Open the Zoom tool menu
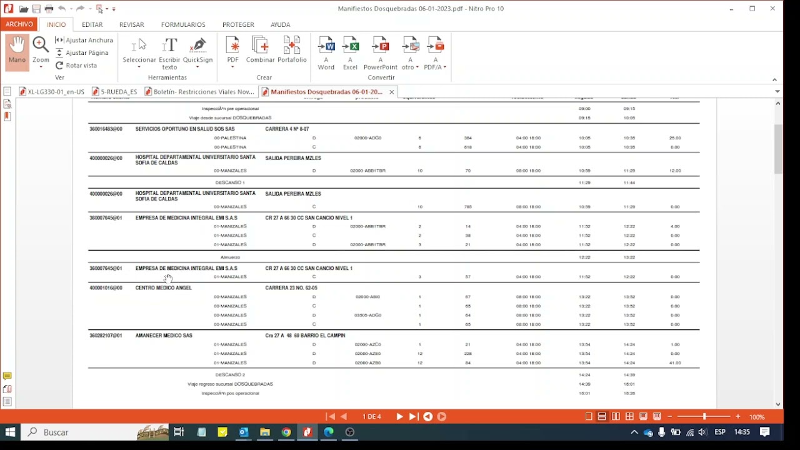Image resolution: width=800 pixels, height=450 pixels. (41, 52)
